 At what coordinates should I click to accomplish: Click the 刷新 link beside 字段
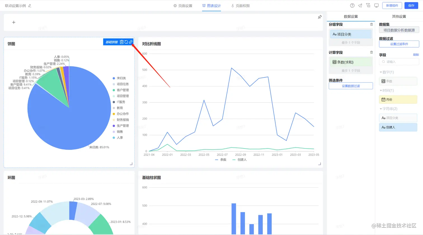tap(416, 55)
